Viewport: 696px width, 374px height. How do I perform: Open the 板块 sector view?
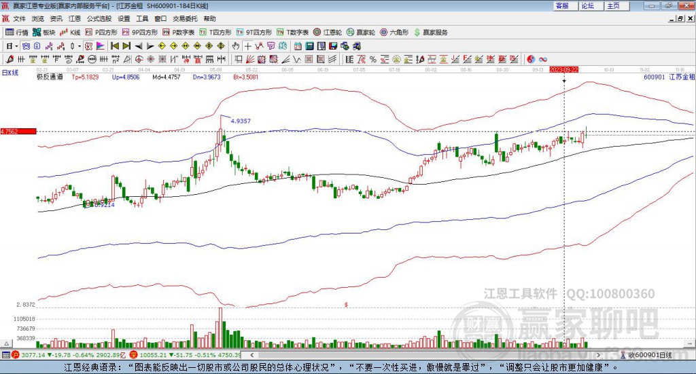[43, 33]
